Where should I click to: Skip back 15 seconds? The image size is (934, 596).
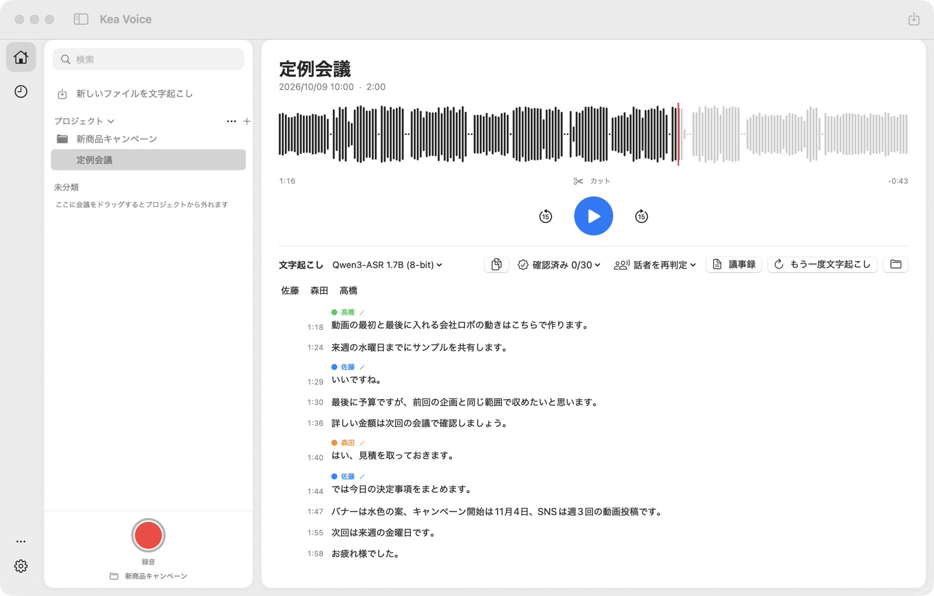tap(545, 216)
